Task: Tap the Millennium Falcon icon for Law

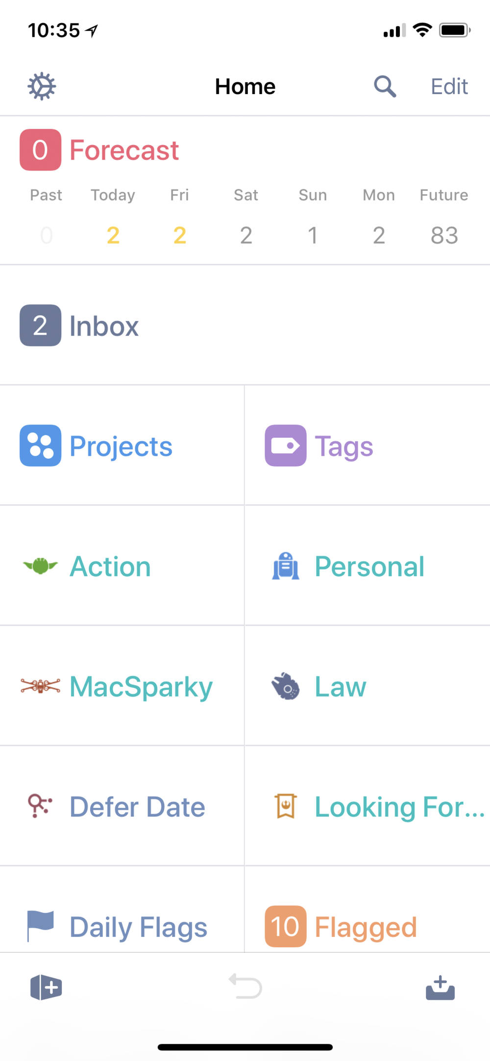Action: pos(286,686)
